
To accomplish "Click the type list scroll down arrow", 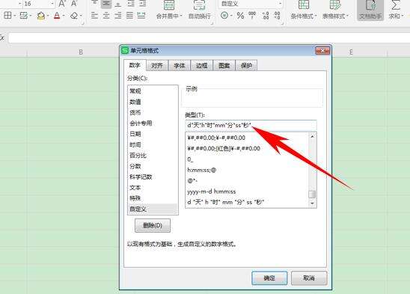I will (x=312, y=203).
